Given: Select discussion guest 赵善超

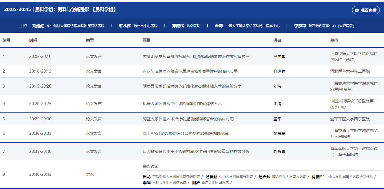Looking at the screenshot, I should 264,177.
